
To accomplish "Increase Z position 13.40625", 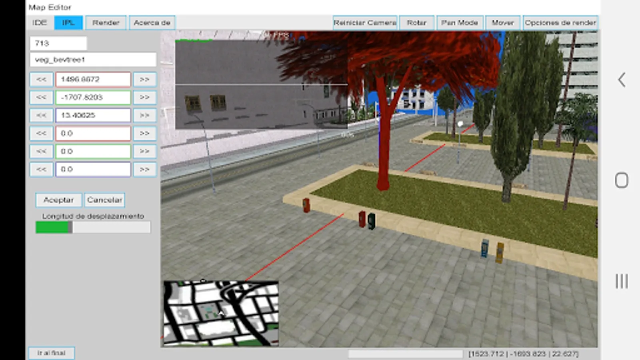I will coord(144,115).
